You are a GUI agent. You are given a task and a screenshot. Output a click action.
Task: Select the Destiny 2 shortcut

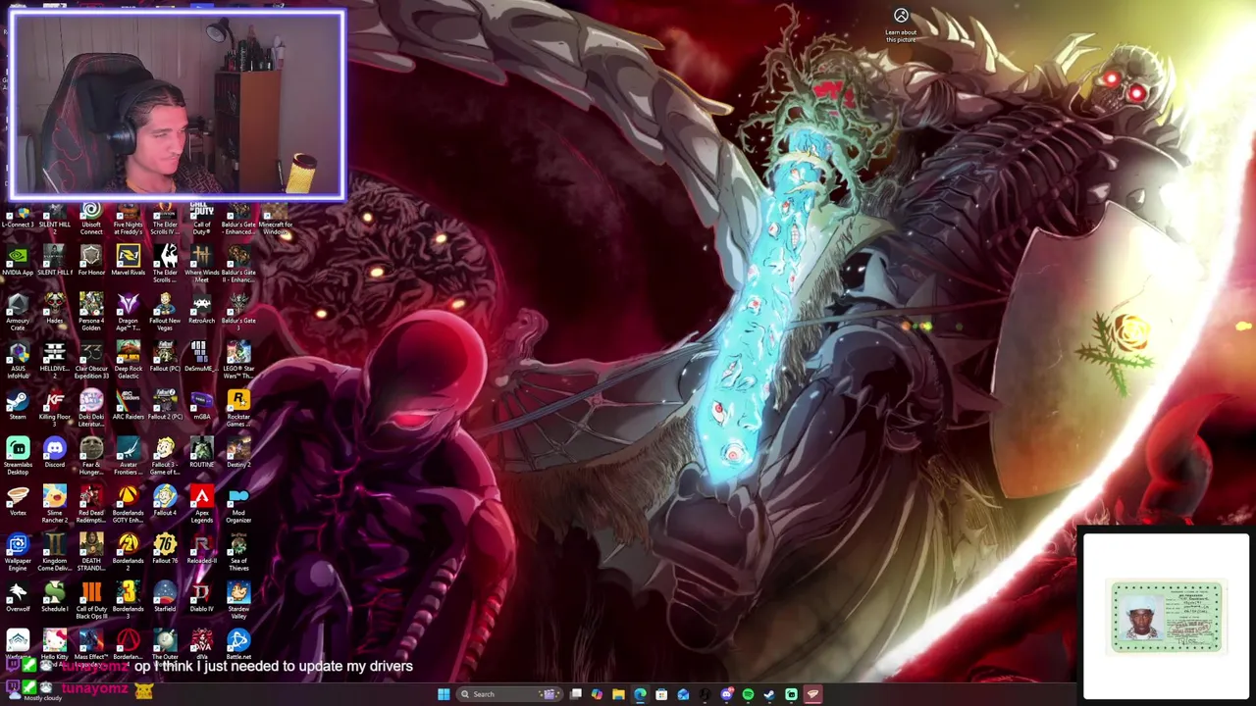point(238,454)
